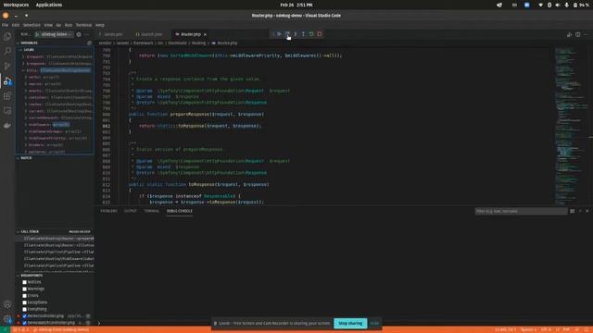Image resolution: width=593 pixels, height=333 pixels.
Task: Clear the debug console output
Action: [573, 211]
